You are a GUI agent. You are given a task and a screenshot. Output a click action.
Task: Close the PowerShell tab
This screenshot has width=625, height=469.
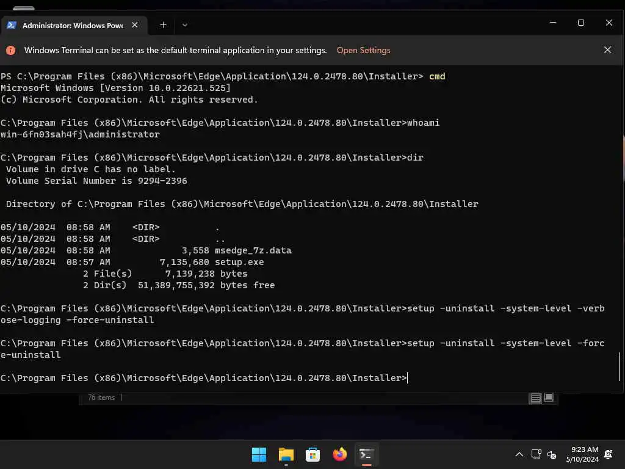coord(135,25)
